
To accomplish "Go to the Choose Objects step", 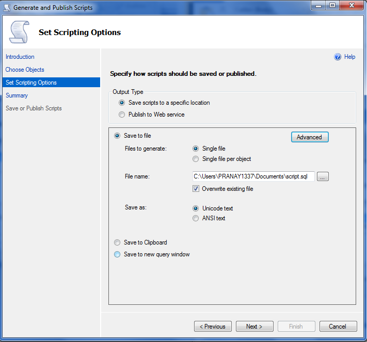I will [25, 70].
